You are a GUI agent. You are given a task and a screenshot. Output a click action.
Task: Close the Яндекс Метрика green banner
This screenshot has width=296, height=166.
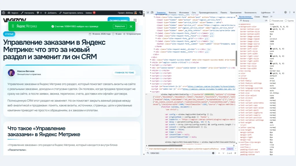(131, 26)
